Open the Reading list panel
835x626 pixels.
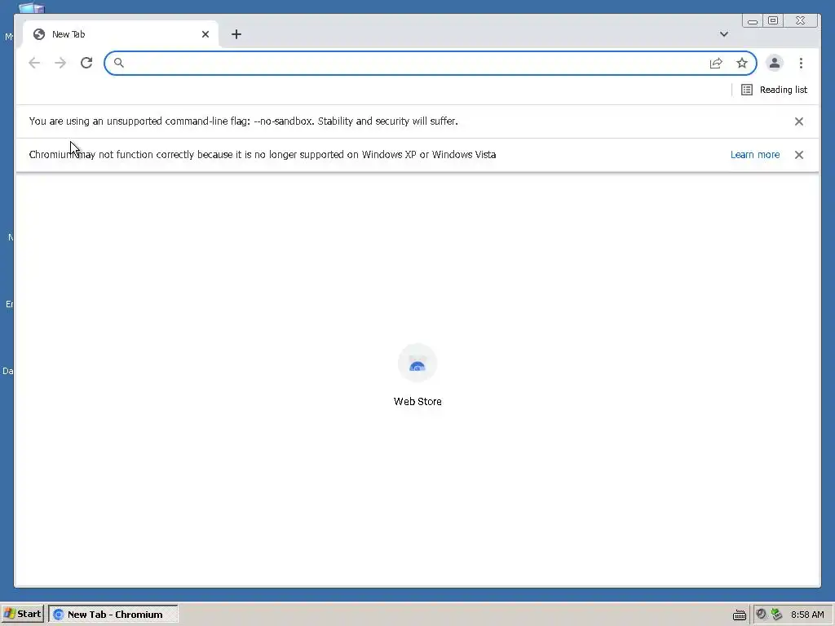(x=775, y=90)
